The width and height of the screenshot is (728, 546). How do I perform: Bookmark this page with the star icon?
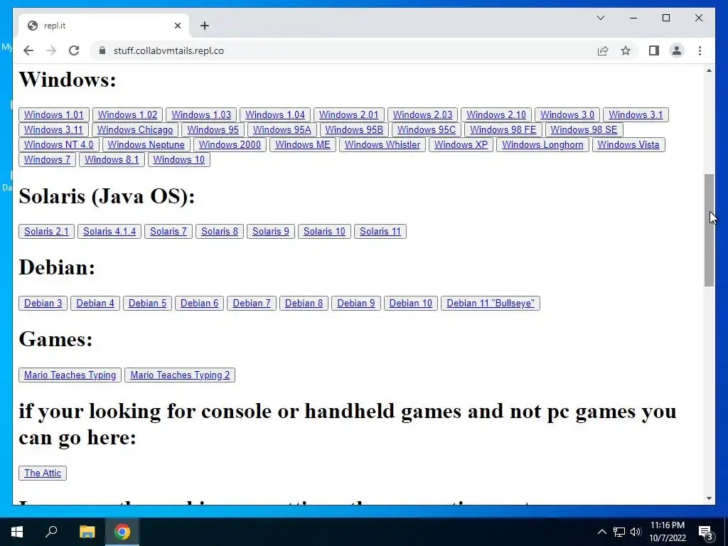(x=626, y=50)
